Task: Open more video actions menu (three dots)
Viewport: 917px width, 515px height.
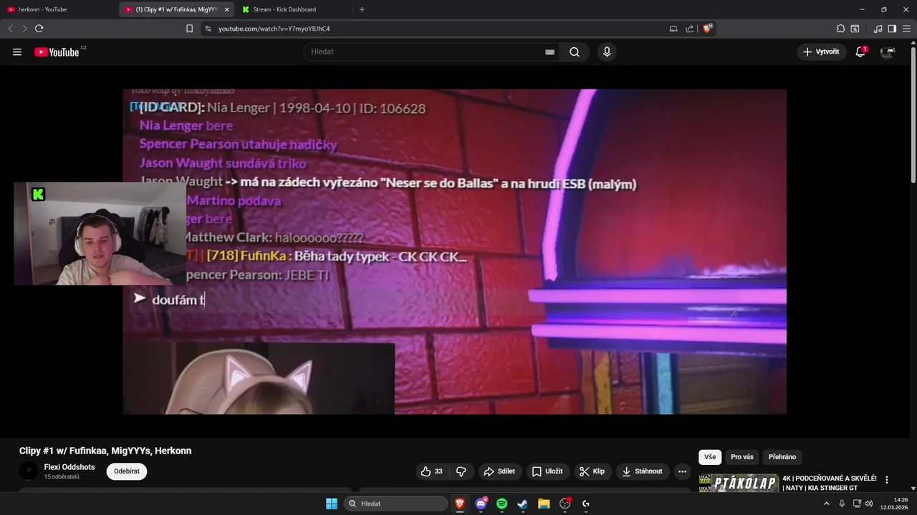Action: 682,471
